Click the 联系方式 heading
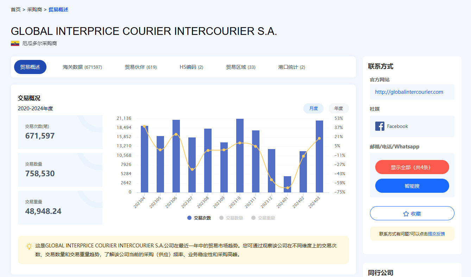 pyautogui.click(x=381, y=66)
